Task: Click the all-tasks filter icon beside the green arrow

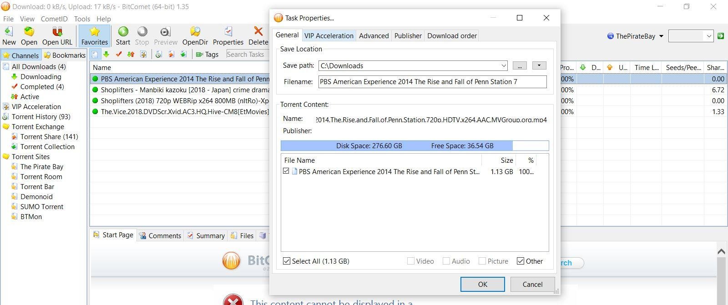Action: [x=94, y=55]
